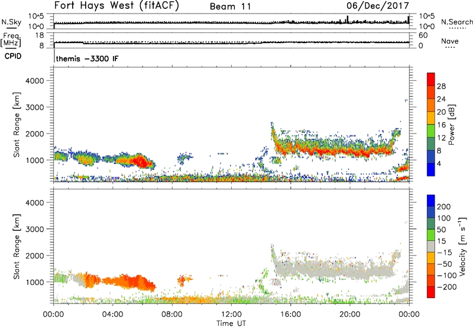Click the power panel 'Slant Range [km]' label
Screen dimensions: 473x327
[x=17, y=125]
